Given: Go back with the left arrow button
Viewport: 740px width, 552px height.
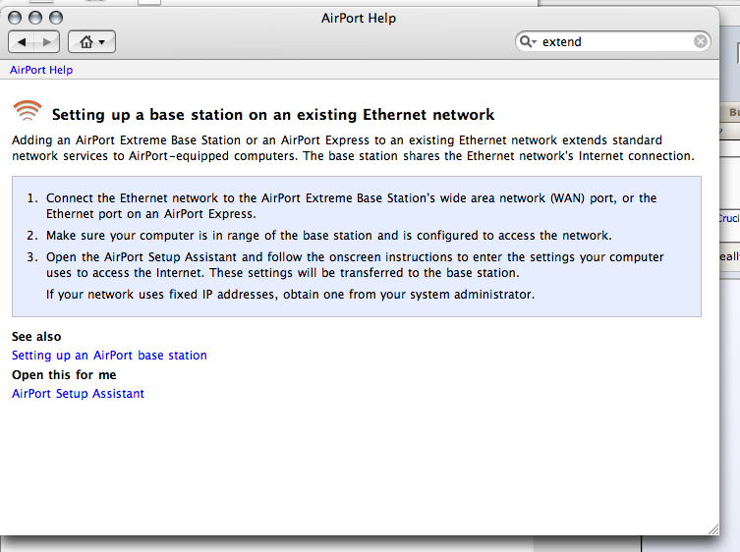Looking at the screenshot, I should 22,42.
